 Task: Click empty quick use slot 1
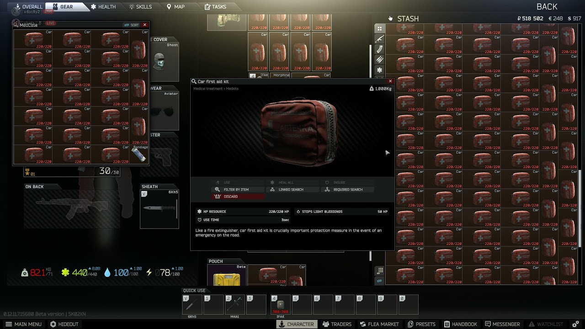(x=213, y=305)
